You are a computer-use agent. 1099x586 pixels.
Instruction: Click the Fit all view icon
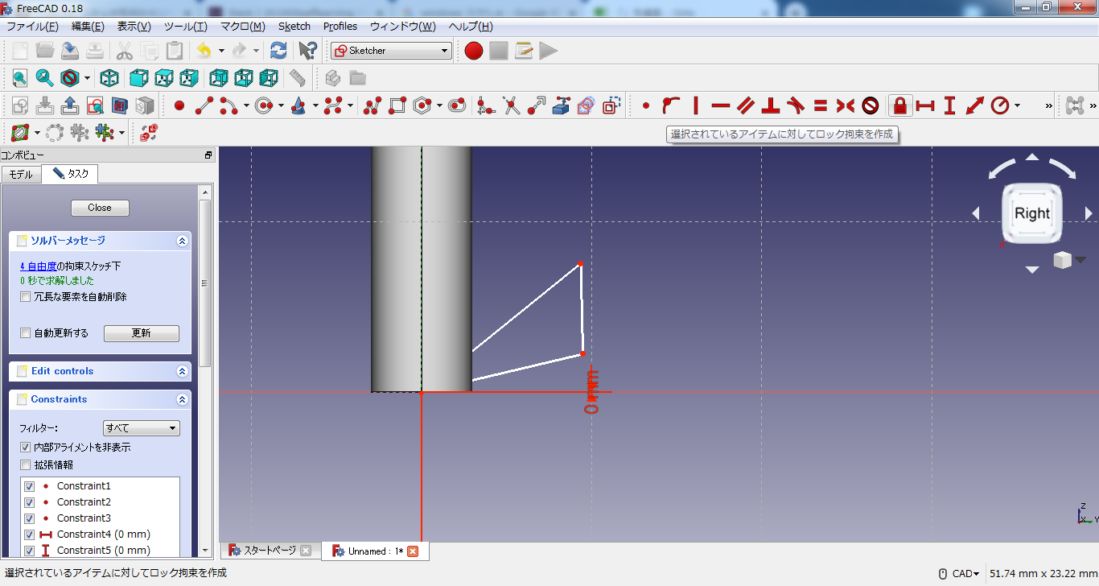pos(20,78)
